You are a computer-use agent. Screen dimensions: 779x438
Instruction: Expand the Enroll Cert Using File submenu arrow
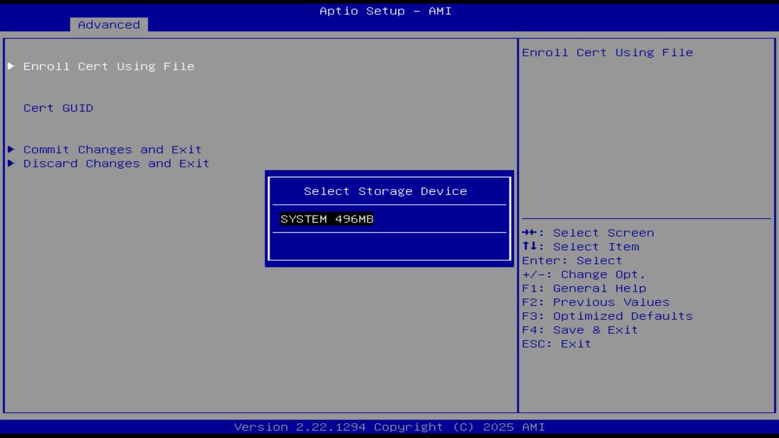(10, 66)
